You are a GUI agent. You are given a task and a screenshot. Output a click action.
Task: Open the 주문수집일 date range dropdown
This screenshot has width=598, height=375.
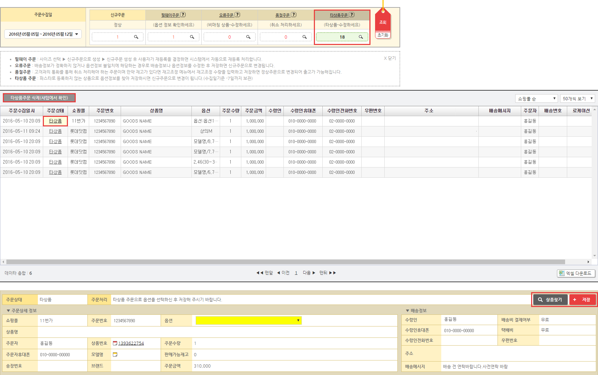(43, 34)
